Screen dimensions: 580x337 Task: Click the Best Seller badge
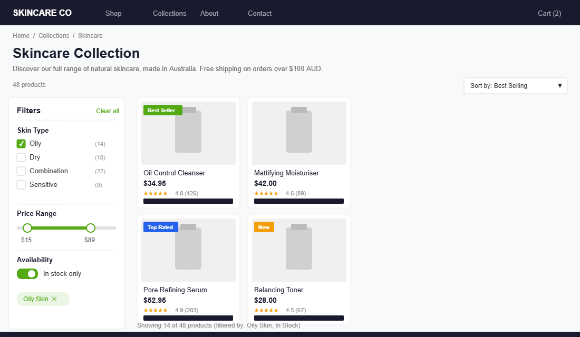click(x=162, y=110)
